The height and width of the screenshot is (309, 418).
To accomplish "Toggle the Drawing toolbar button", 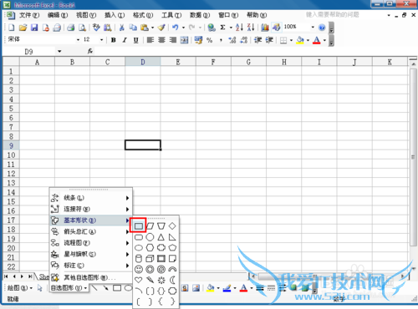I will (x=276, y=28).
